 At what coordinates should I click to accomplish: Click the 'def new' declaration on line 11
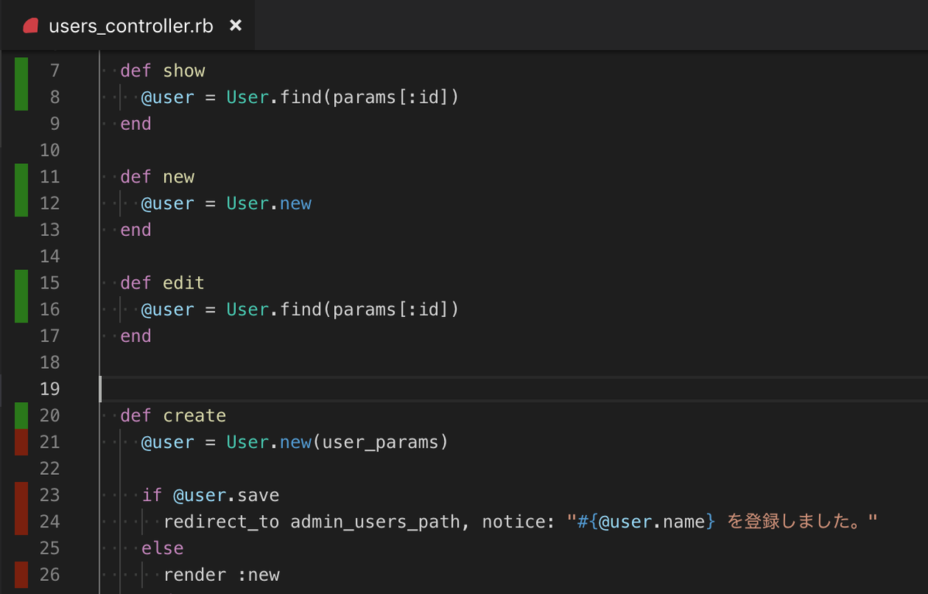coord(157,177)
